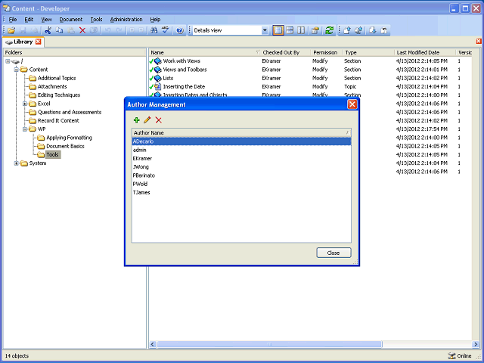This screenshot has height=363, width=484.
Task: Open Help via the question mark icon
Action: pos(180,30)
